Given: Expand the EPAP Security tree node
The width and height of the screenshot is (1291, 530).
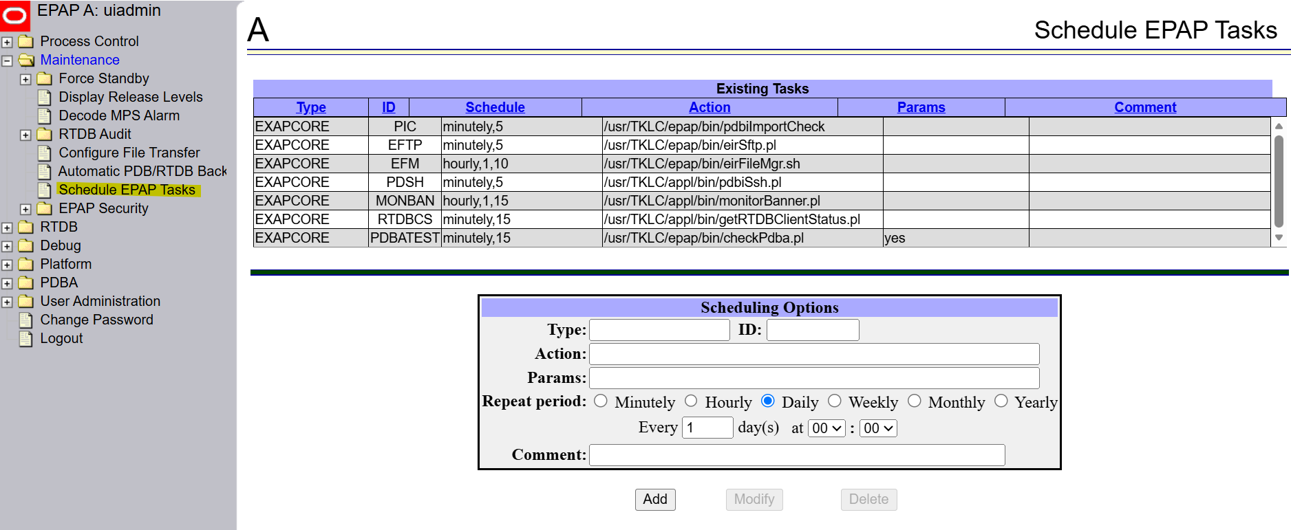Looking at the screenshot, I should click(x=25, y=209).
